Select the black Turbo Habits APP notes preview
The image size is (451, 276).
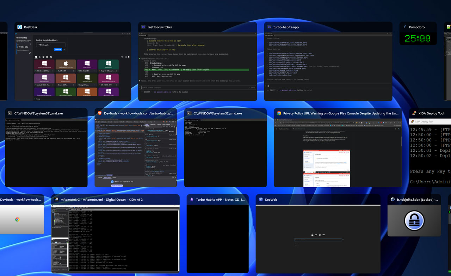[x=217, y=239]
